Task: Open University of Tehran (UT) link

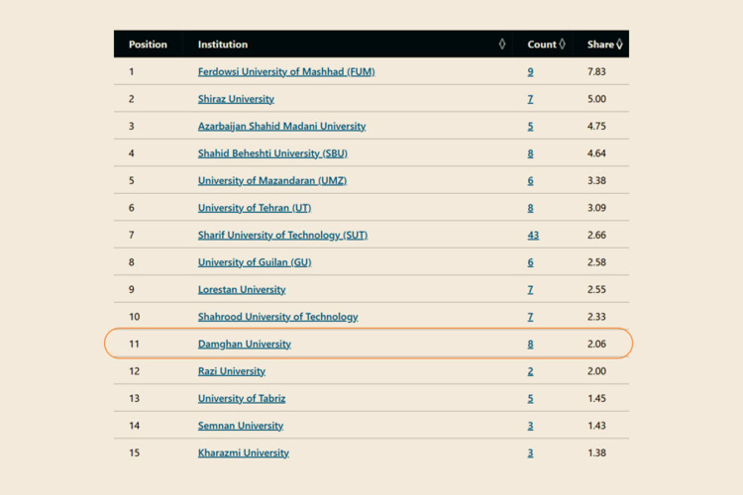Action: coord(255,208)
